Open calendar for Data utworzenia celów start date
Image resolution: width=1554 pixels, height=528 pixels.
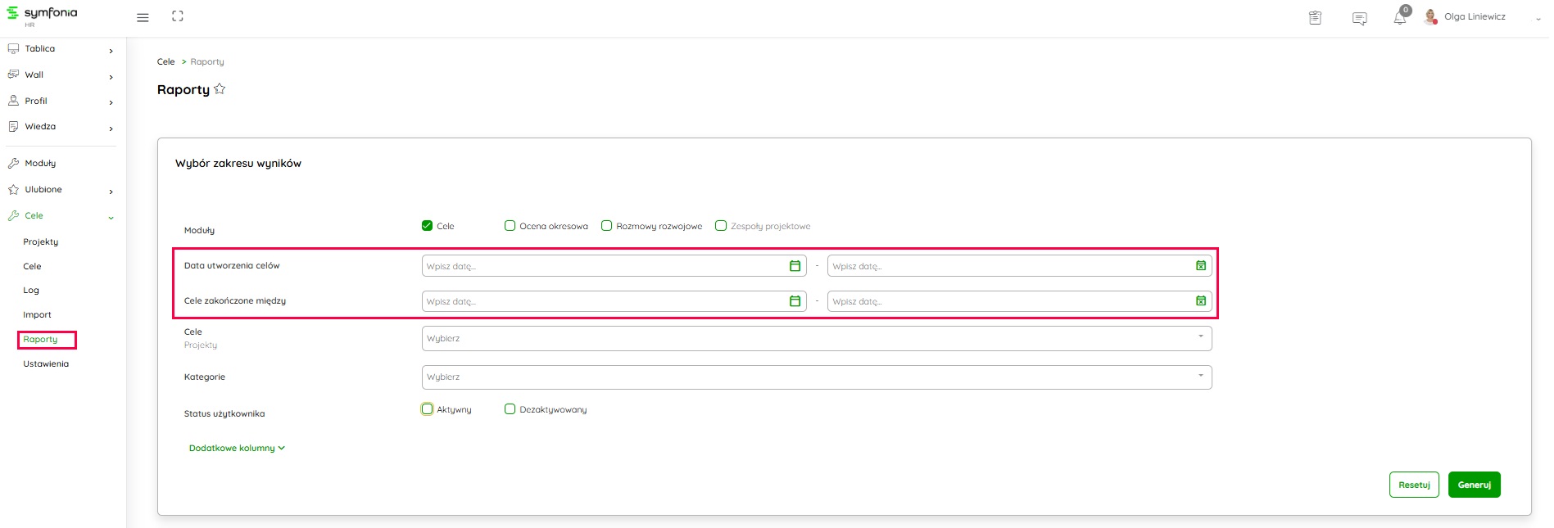point(794,266)
